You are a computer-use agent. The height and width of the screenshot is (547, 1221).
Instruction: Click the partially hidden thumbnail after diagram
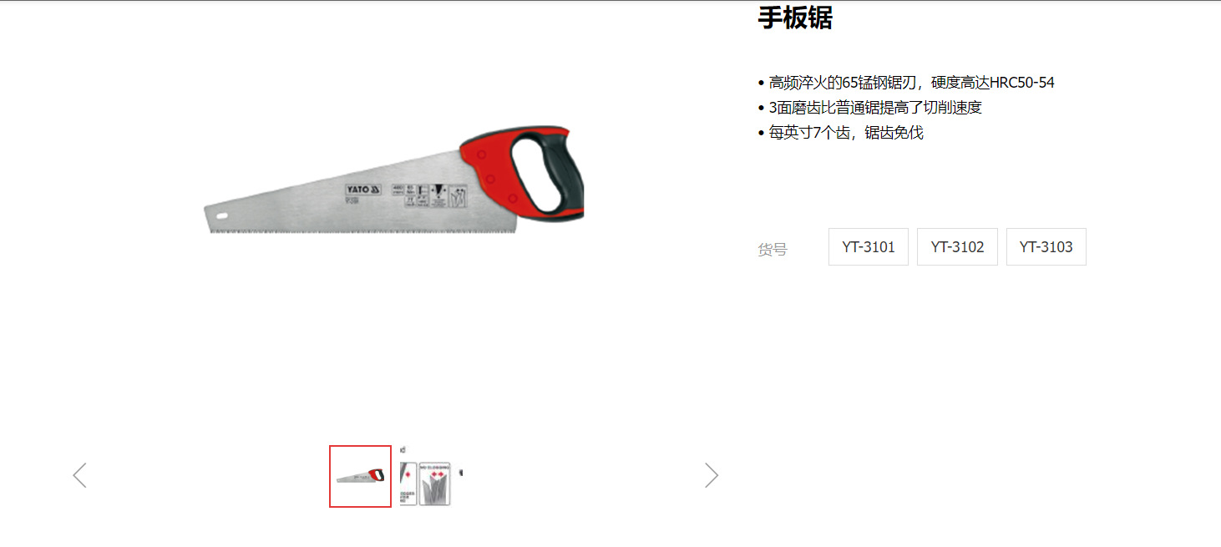pos(461,473)
